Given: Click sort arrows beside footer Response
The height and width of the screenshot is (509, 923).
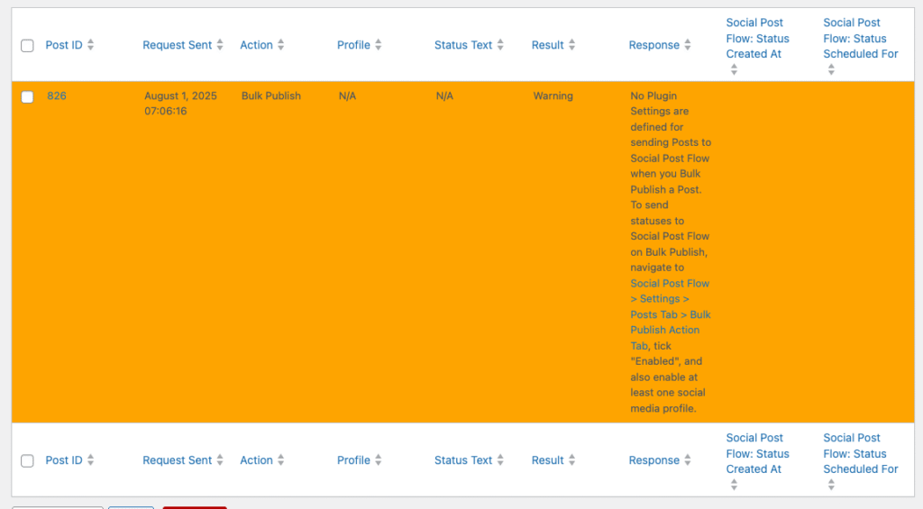Looking at the screenshot, I should click(688, 460).
